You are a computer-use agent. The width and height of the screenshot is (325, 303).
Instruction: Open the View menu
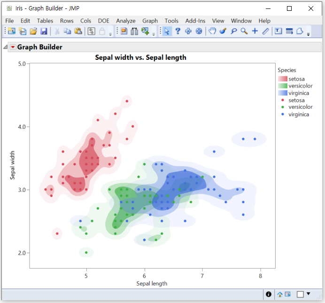[218, 21]
